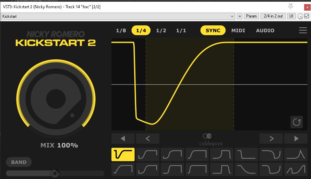Select the third preset in bottom row
This screenshot has width=311, height=179.
(172, 169)
